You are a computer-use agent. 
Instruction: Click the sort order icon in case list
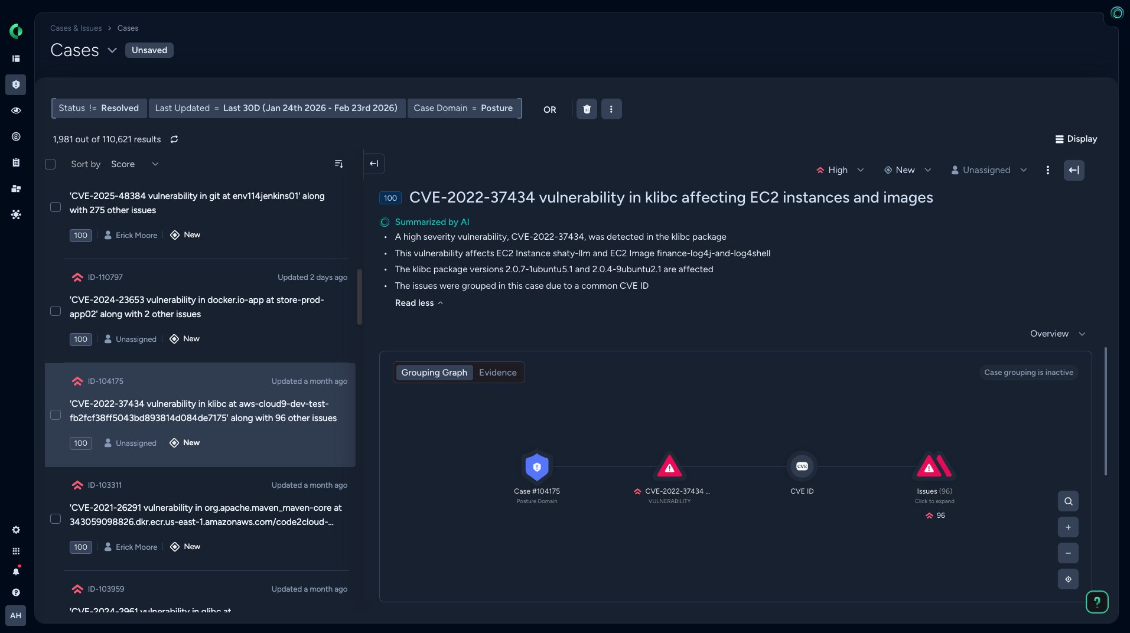pos(338,164)
